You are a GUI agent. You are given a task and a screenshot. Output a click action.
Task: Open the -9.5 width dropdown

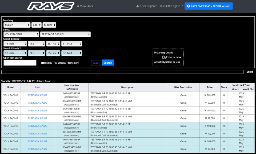click(37, 53)
